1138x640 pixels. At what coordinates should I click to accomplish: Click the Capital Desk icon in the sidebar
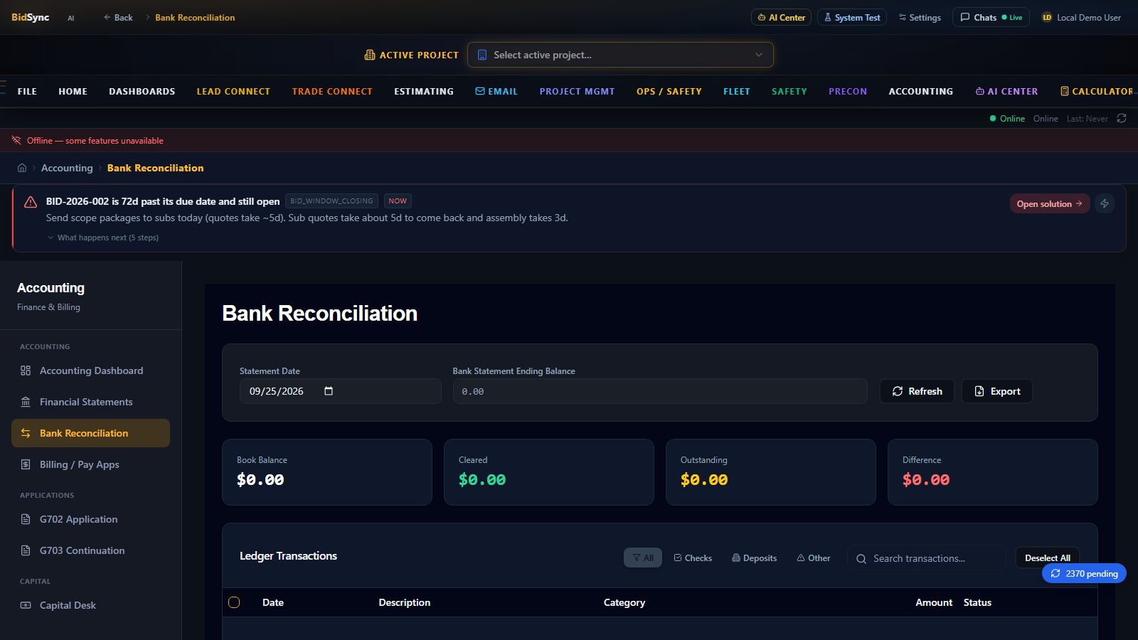click(x=26, y=605)
